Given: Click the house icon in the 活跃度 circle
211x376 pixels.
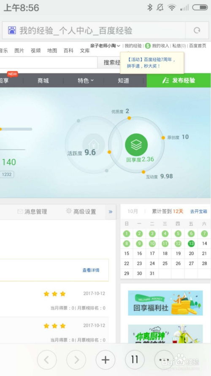Looking at the screenshot, I should [94, 145].
